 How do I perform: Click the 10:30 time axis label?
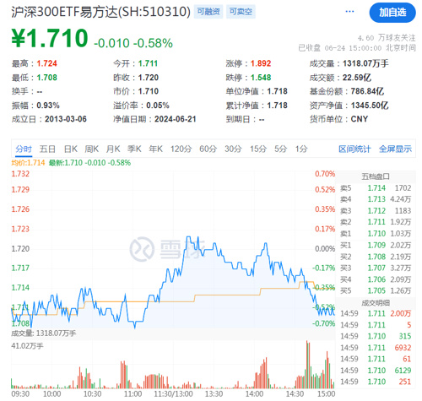point(93,394)
